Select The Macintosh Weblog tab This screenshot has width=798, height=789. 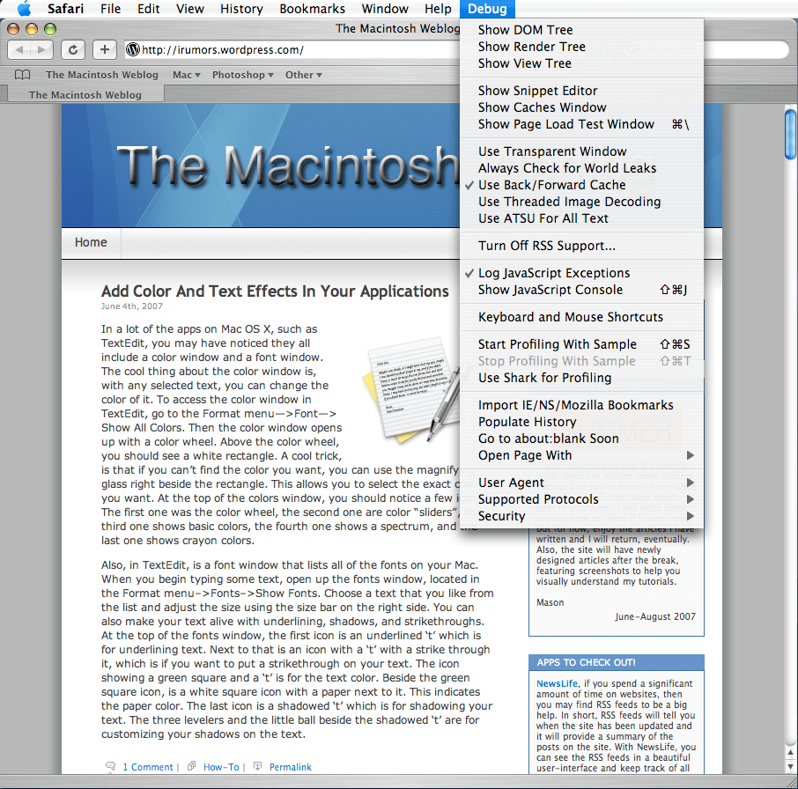85,94
